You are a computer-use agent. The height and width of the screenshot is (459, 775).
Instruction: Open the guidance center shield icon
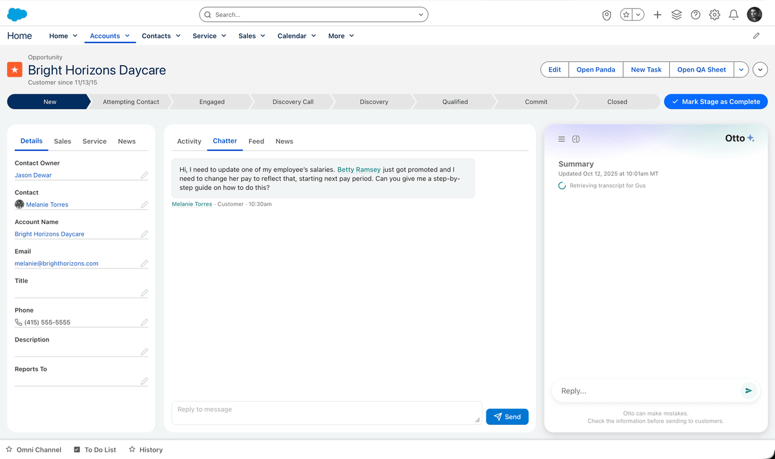[606, 15]
